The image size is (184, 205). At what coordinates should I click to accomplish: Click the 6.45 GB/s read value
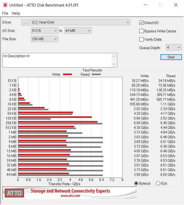tap(168, 123)
